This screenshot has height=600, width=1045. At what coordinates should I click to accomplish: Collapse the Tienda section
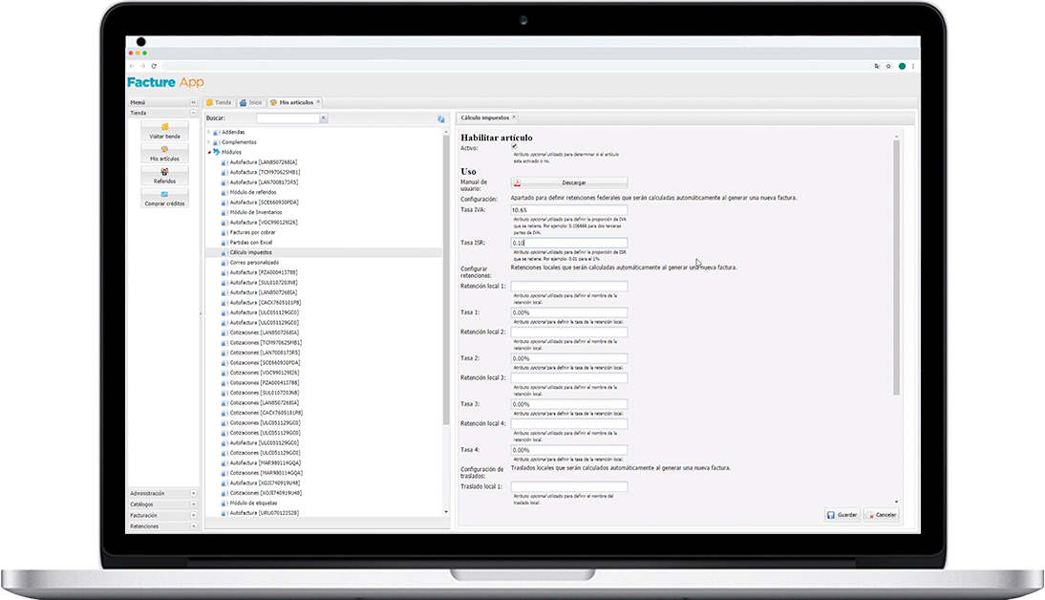click(193, 113)
